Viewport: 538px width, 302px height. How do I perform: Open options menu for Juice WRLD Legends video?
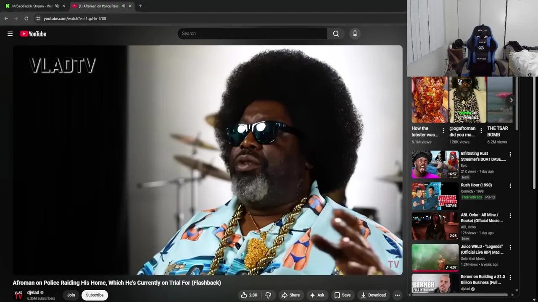(x=510, y=247)
